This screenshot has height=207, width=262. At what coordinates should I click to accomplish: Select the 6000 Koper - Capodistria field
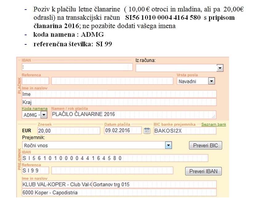pos(119,193)
